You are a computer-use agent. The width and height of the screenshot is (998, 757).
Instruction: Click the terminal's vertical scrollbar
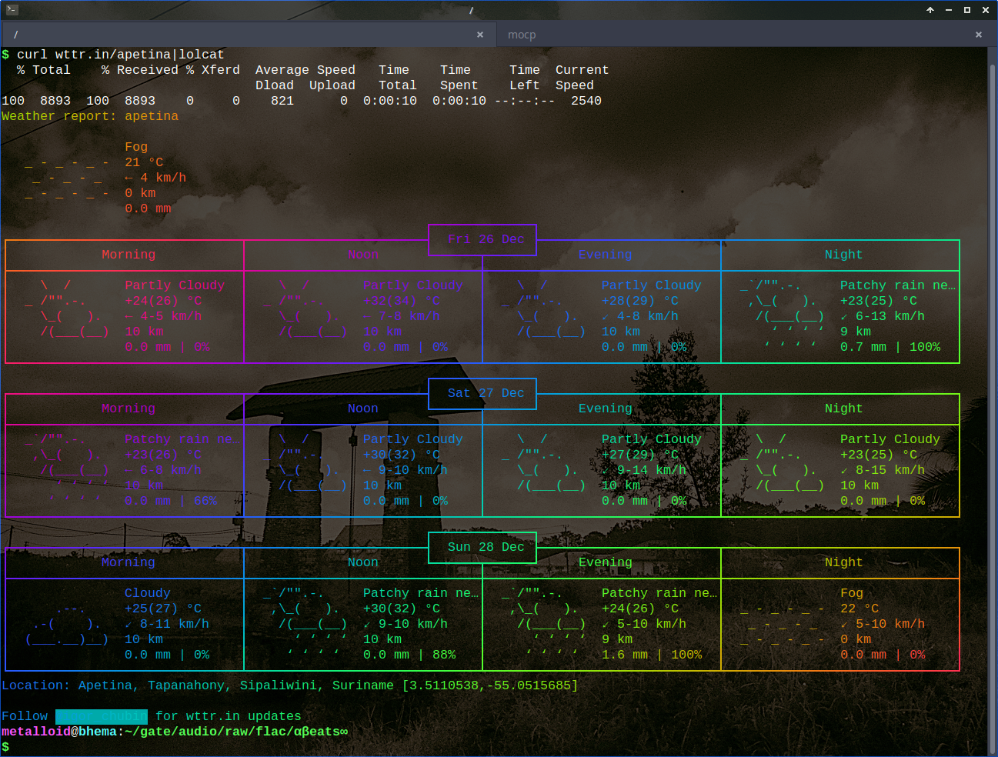[992, 400]
